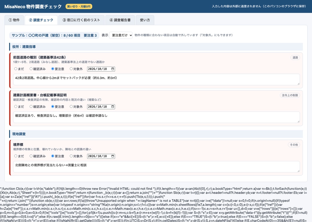Screen dimensions: 312x222
Task: Select 確認済み for 前面道路の種別
Action: point(31,69)
